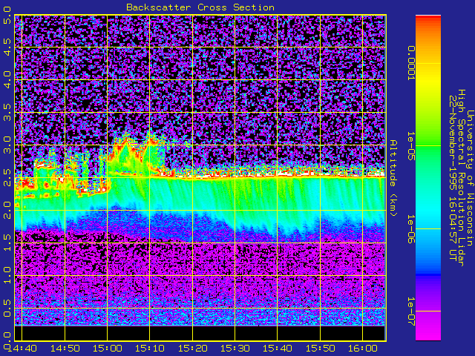
Task: Click the 4.5 altitude axis label
Action: [x=7, y=47]
